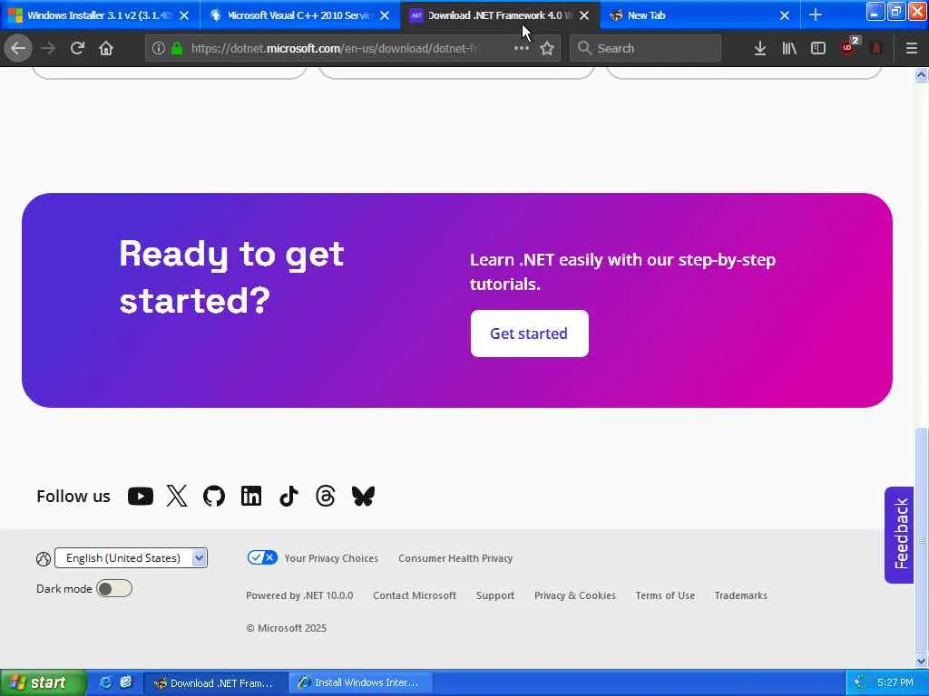The width and height of the screenshot is (929, 696).
Task: Open Contact Microsoft link
Action: [414, 595]
